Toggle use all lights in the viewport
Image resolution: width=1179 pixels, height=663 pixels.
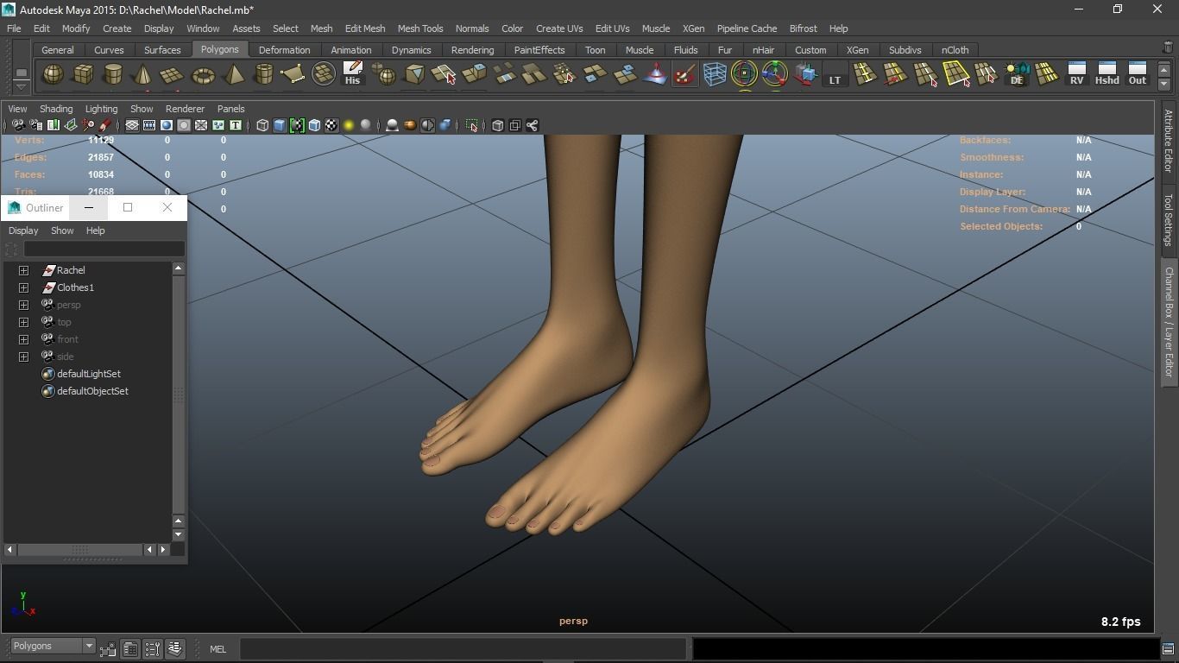(349, 125)
